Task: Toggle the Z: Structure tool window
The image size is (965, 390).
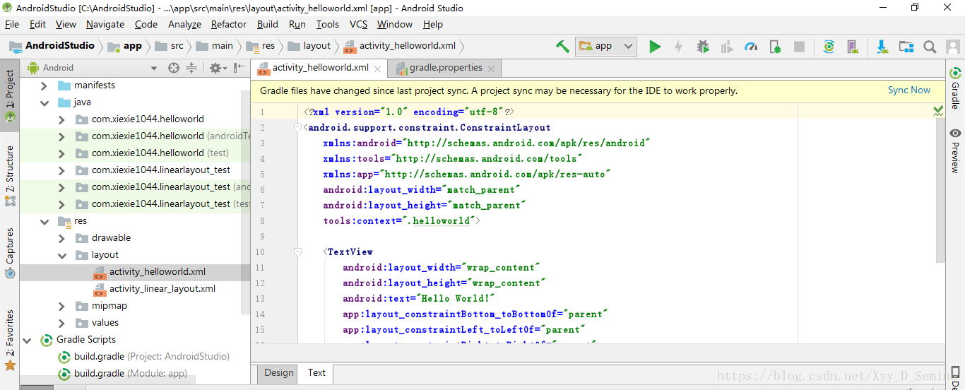Action: [x=10, y=175]
